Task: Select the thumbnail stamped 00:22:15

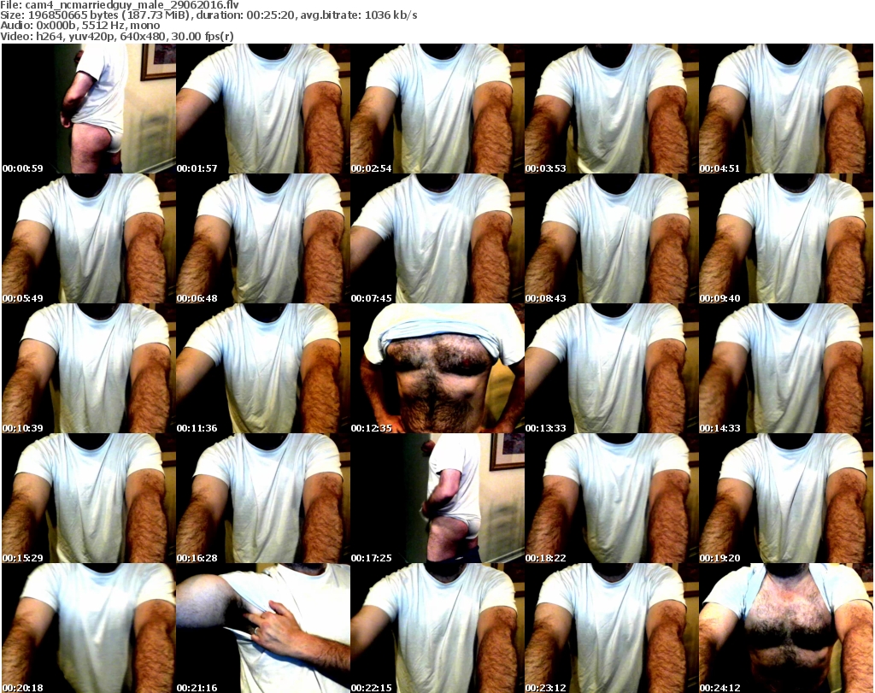Action: click(x=437, y=628)
